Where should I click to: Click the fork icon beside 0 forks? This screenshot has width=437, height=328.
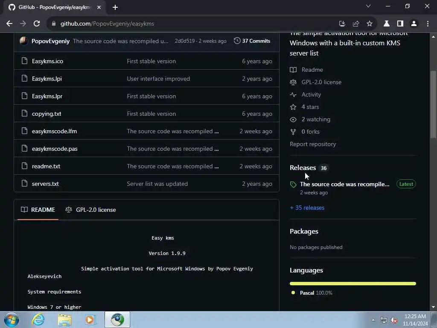point(293,132)
